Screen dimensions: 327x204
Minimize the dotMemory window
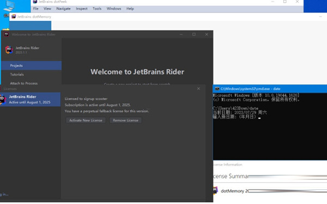click(320, 17)
